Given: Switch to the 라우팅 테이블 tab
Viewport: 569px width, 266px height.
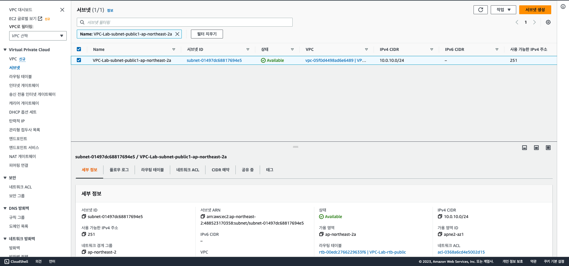Looking at the screenshot, I should pyautogui.click(x=152, y=170).
